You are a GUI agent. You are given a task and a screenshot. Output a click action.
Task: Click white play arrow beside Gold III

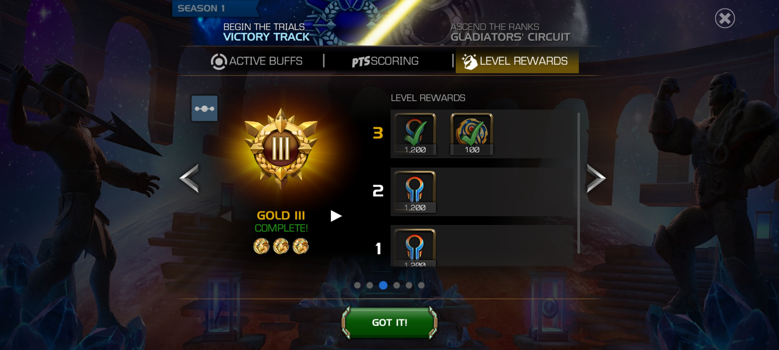tap(336, 216)
